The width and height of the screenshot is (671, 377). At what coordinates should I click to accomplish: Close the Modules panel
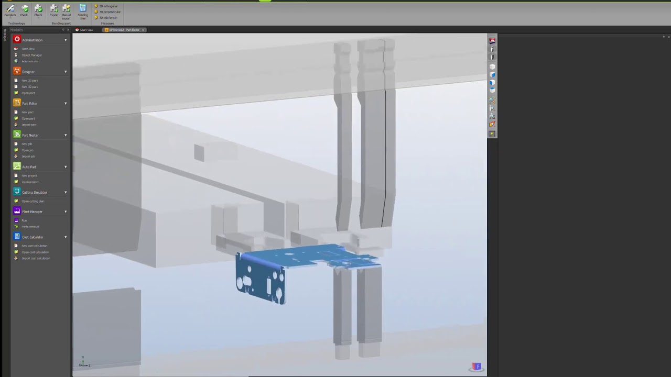click(x=68, y=30)
